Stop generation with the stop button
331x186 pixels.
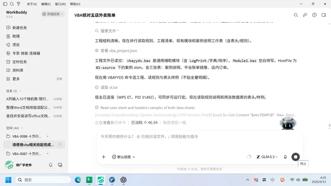click(x=295, y=157)
